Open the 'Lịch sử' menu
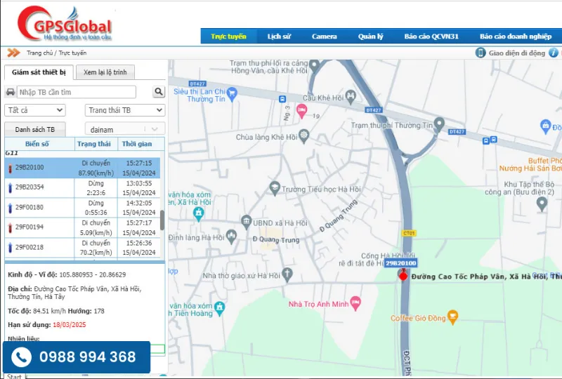 (279, 36)
